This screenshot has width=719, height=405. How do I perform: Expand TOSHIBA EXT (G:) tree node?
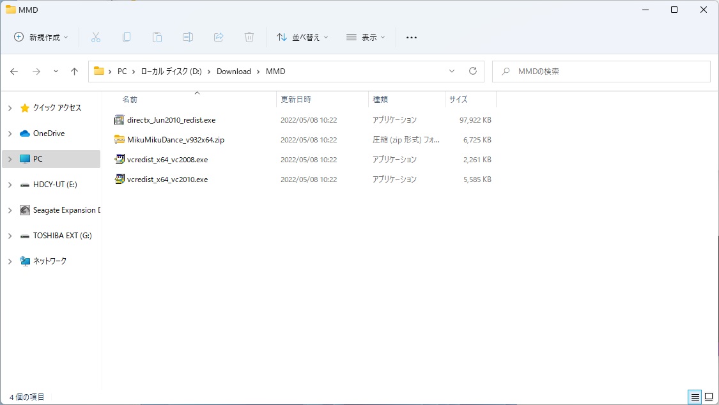[x=10, y=236]
